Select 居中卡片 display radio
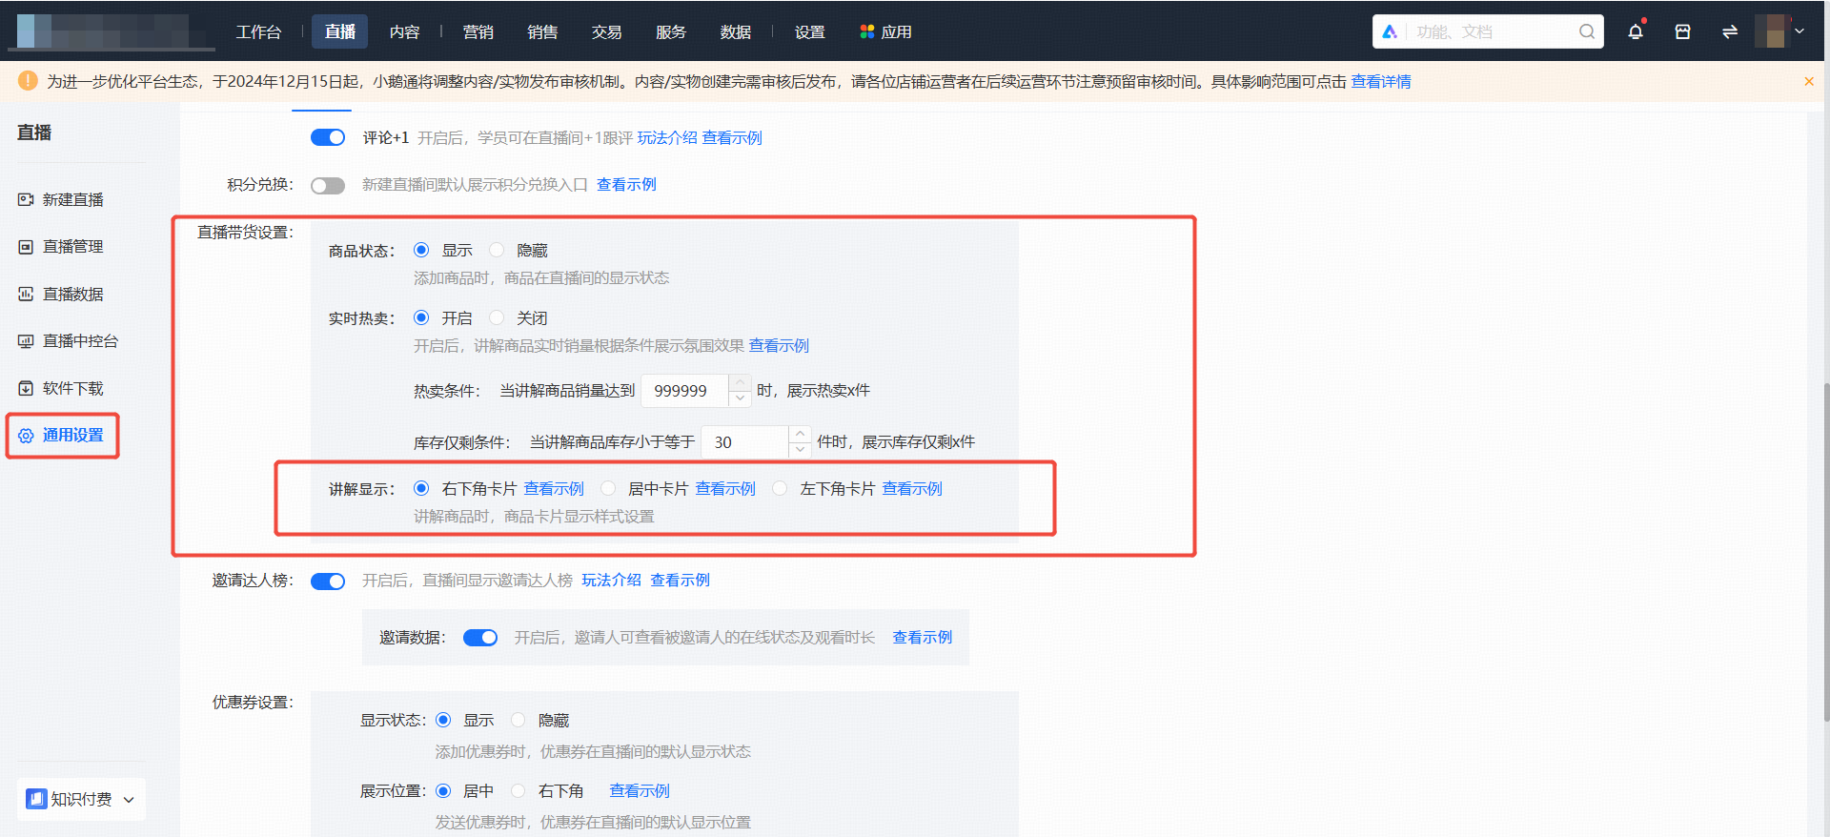This screenshot has height=837, width=1830. click(x=608, y=488)
